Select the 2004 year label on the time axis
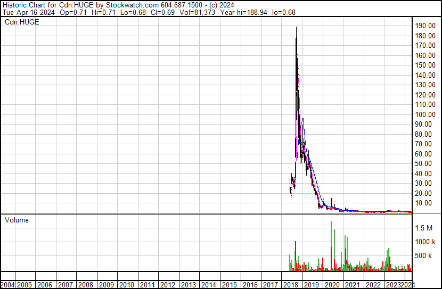The image size is (442, 289). [7, 285]
